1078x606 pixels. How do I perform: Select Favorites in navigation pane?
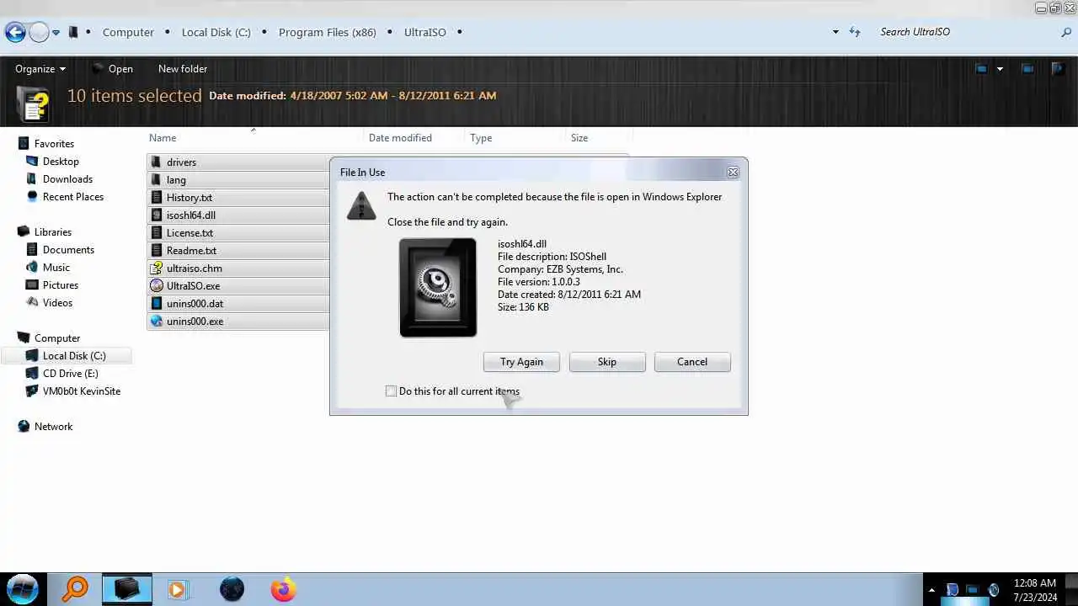point(54,144)
